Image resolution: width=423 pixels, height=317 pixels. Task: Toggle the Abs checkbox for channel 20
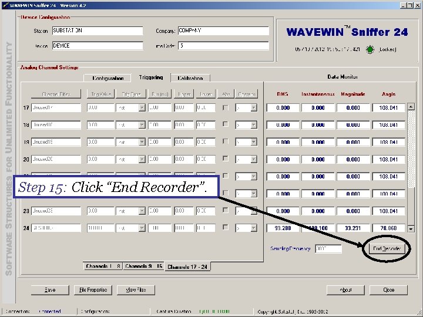point(226,158)
